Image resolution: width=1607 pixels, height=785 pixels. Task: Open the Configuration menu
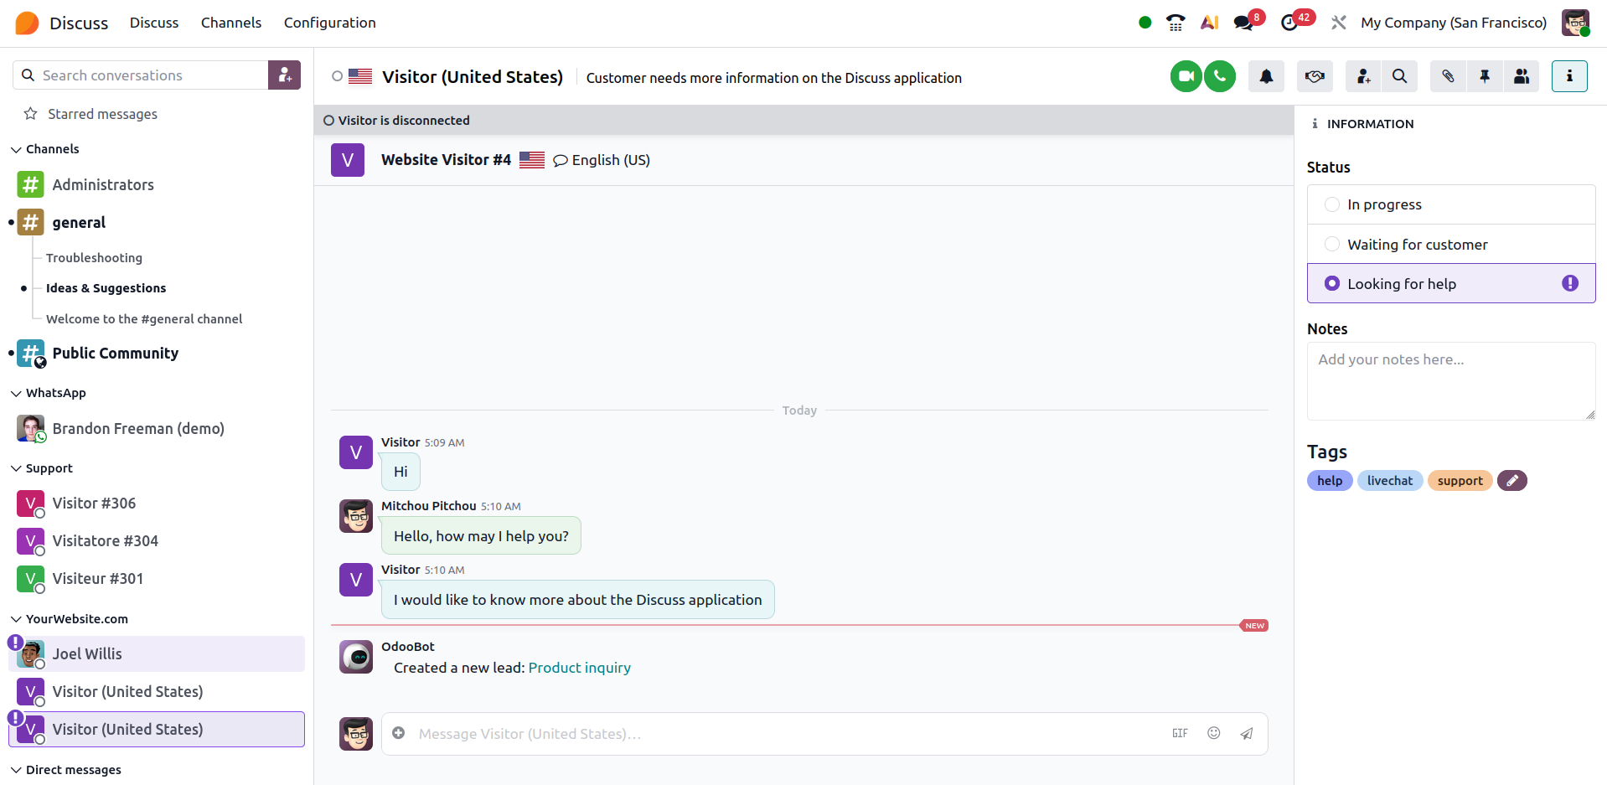pos(329,23)
